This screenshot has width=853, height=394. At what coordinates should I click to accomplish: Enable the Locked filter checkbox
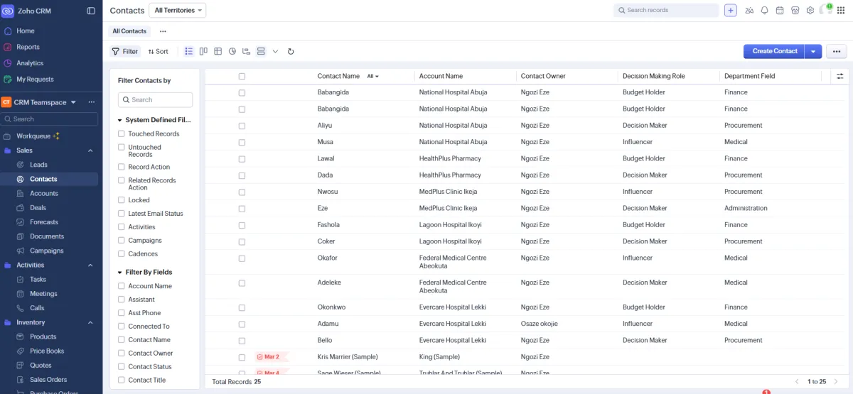point(122,200)
